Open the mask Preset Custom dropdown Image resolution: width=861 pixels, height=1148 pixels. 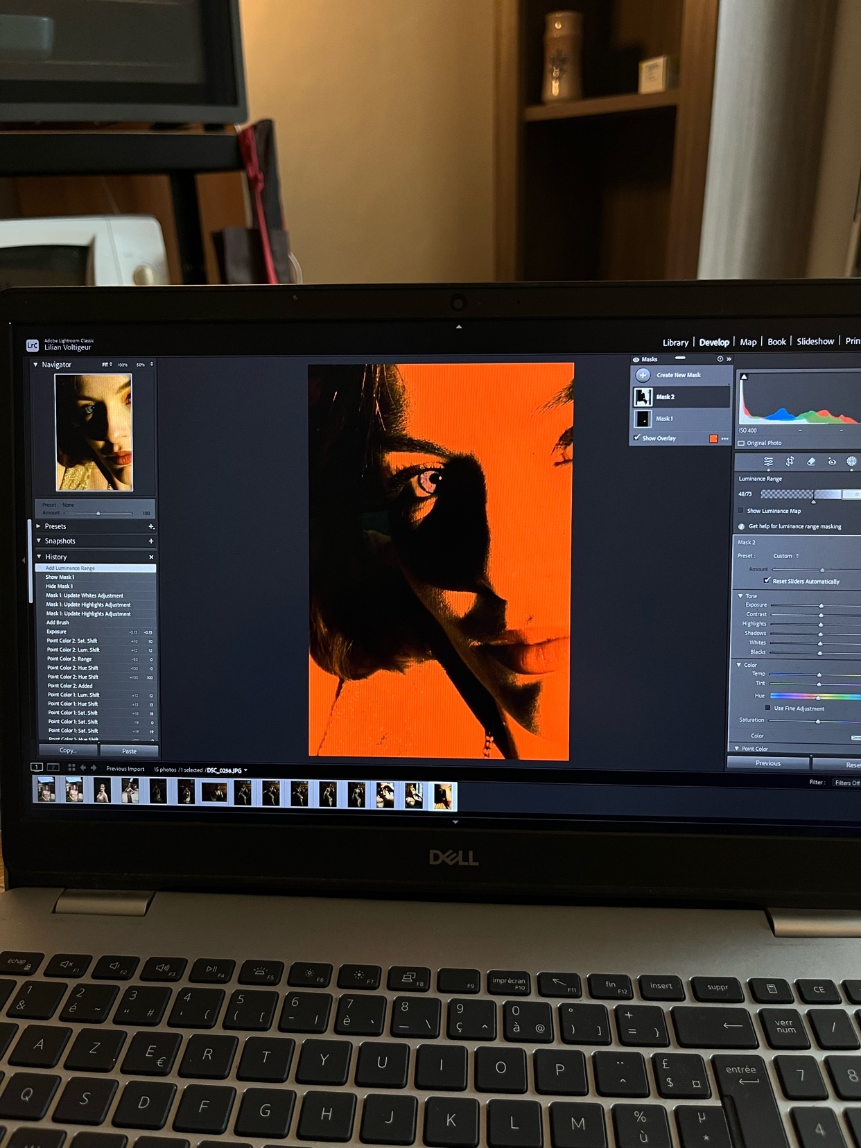pyautogui.click(x=786, y=556)
